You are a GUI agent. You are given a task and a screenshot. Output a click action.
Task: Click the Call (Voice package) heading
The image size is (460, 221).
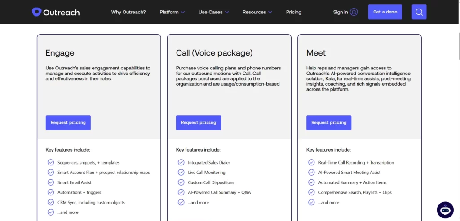click(x=214, y=53)
